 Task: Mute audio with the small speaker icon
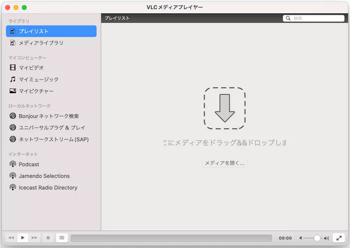point(301,238)
